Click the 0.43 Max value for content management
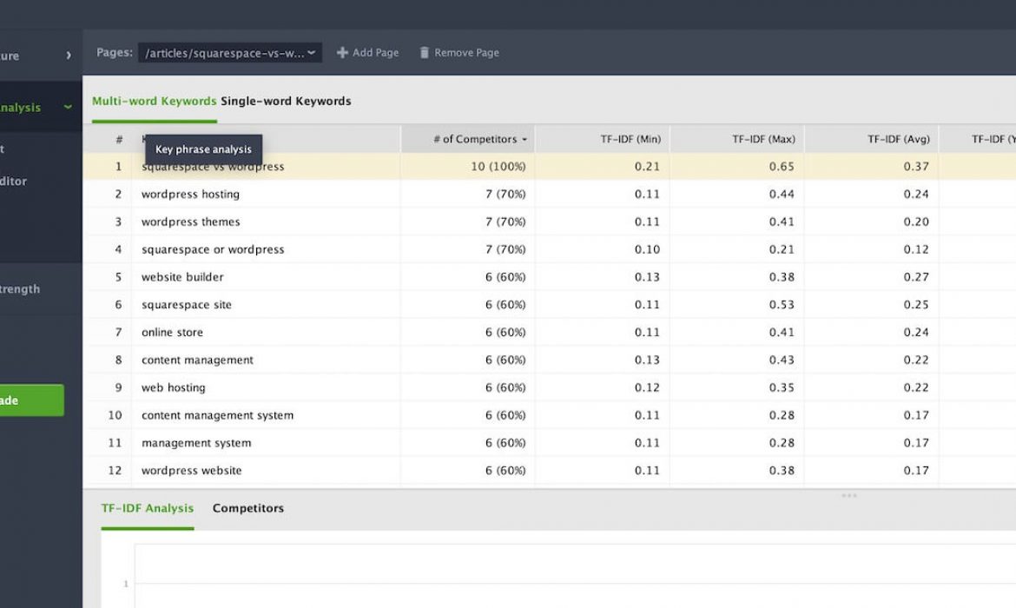1016x608 pixels. click(x=782, y=360)
